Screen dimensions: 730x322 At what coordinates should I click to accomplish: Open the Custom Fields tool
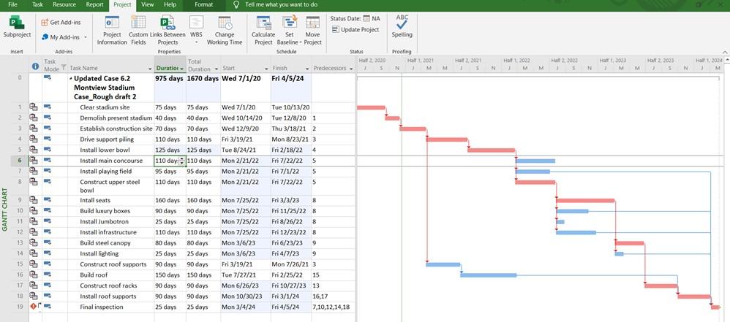click(x=138, y=30)
